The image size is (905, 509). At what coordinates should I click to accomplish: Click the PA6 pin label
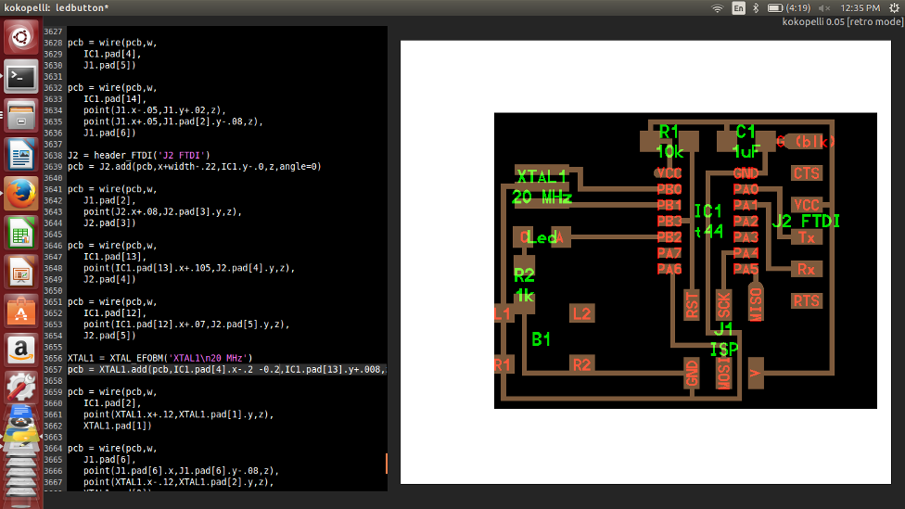click(x=669, y=269)
